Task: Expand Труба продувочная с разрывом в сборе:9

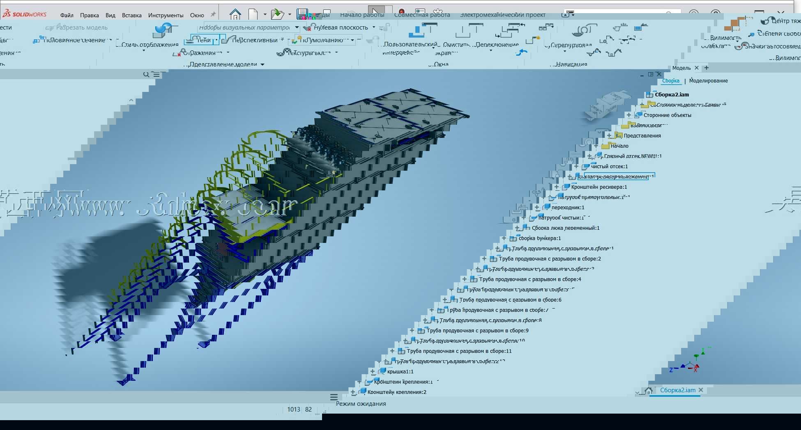Action: tap(412, 331)
